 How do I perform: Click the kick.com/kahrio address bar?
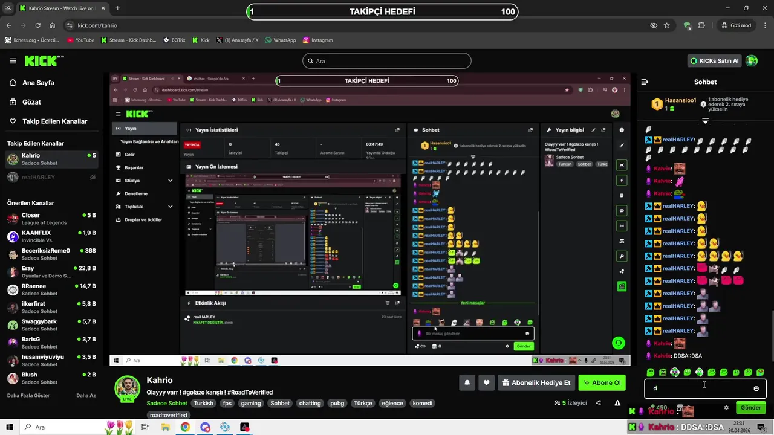(x=357, y=25)
